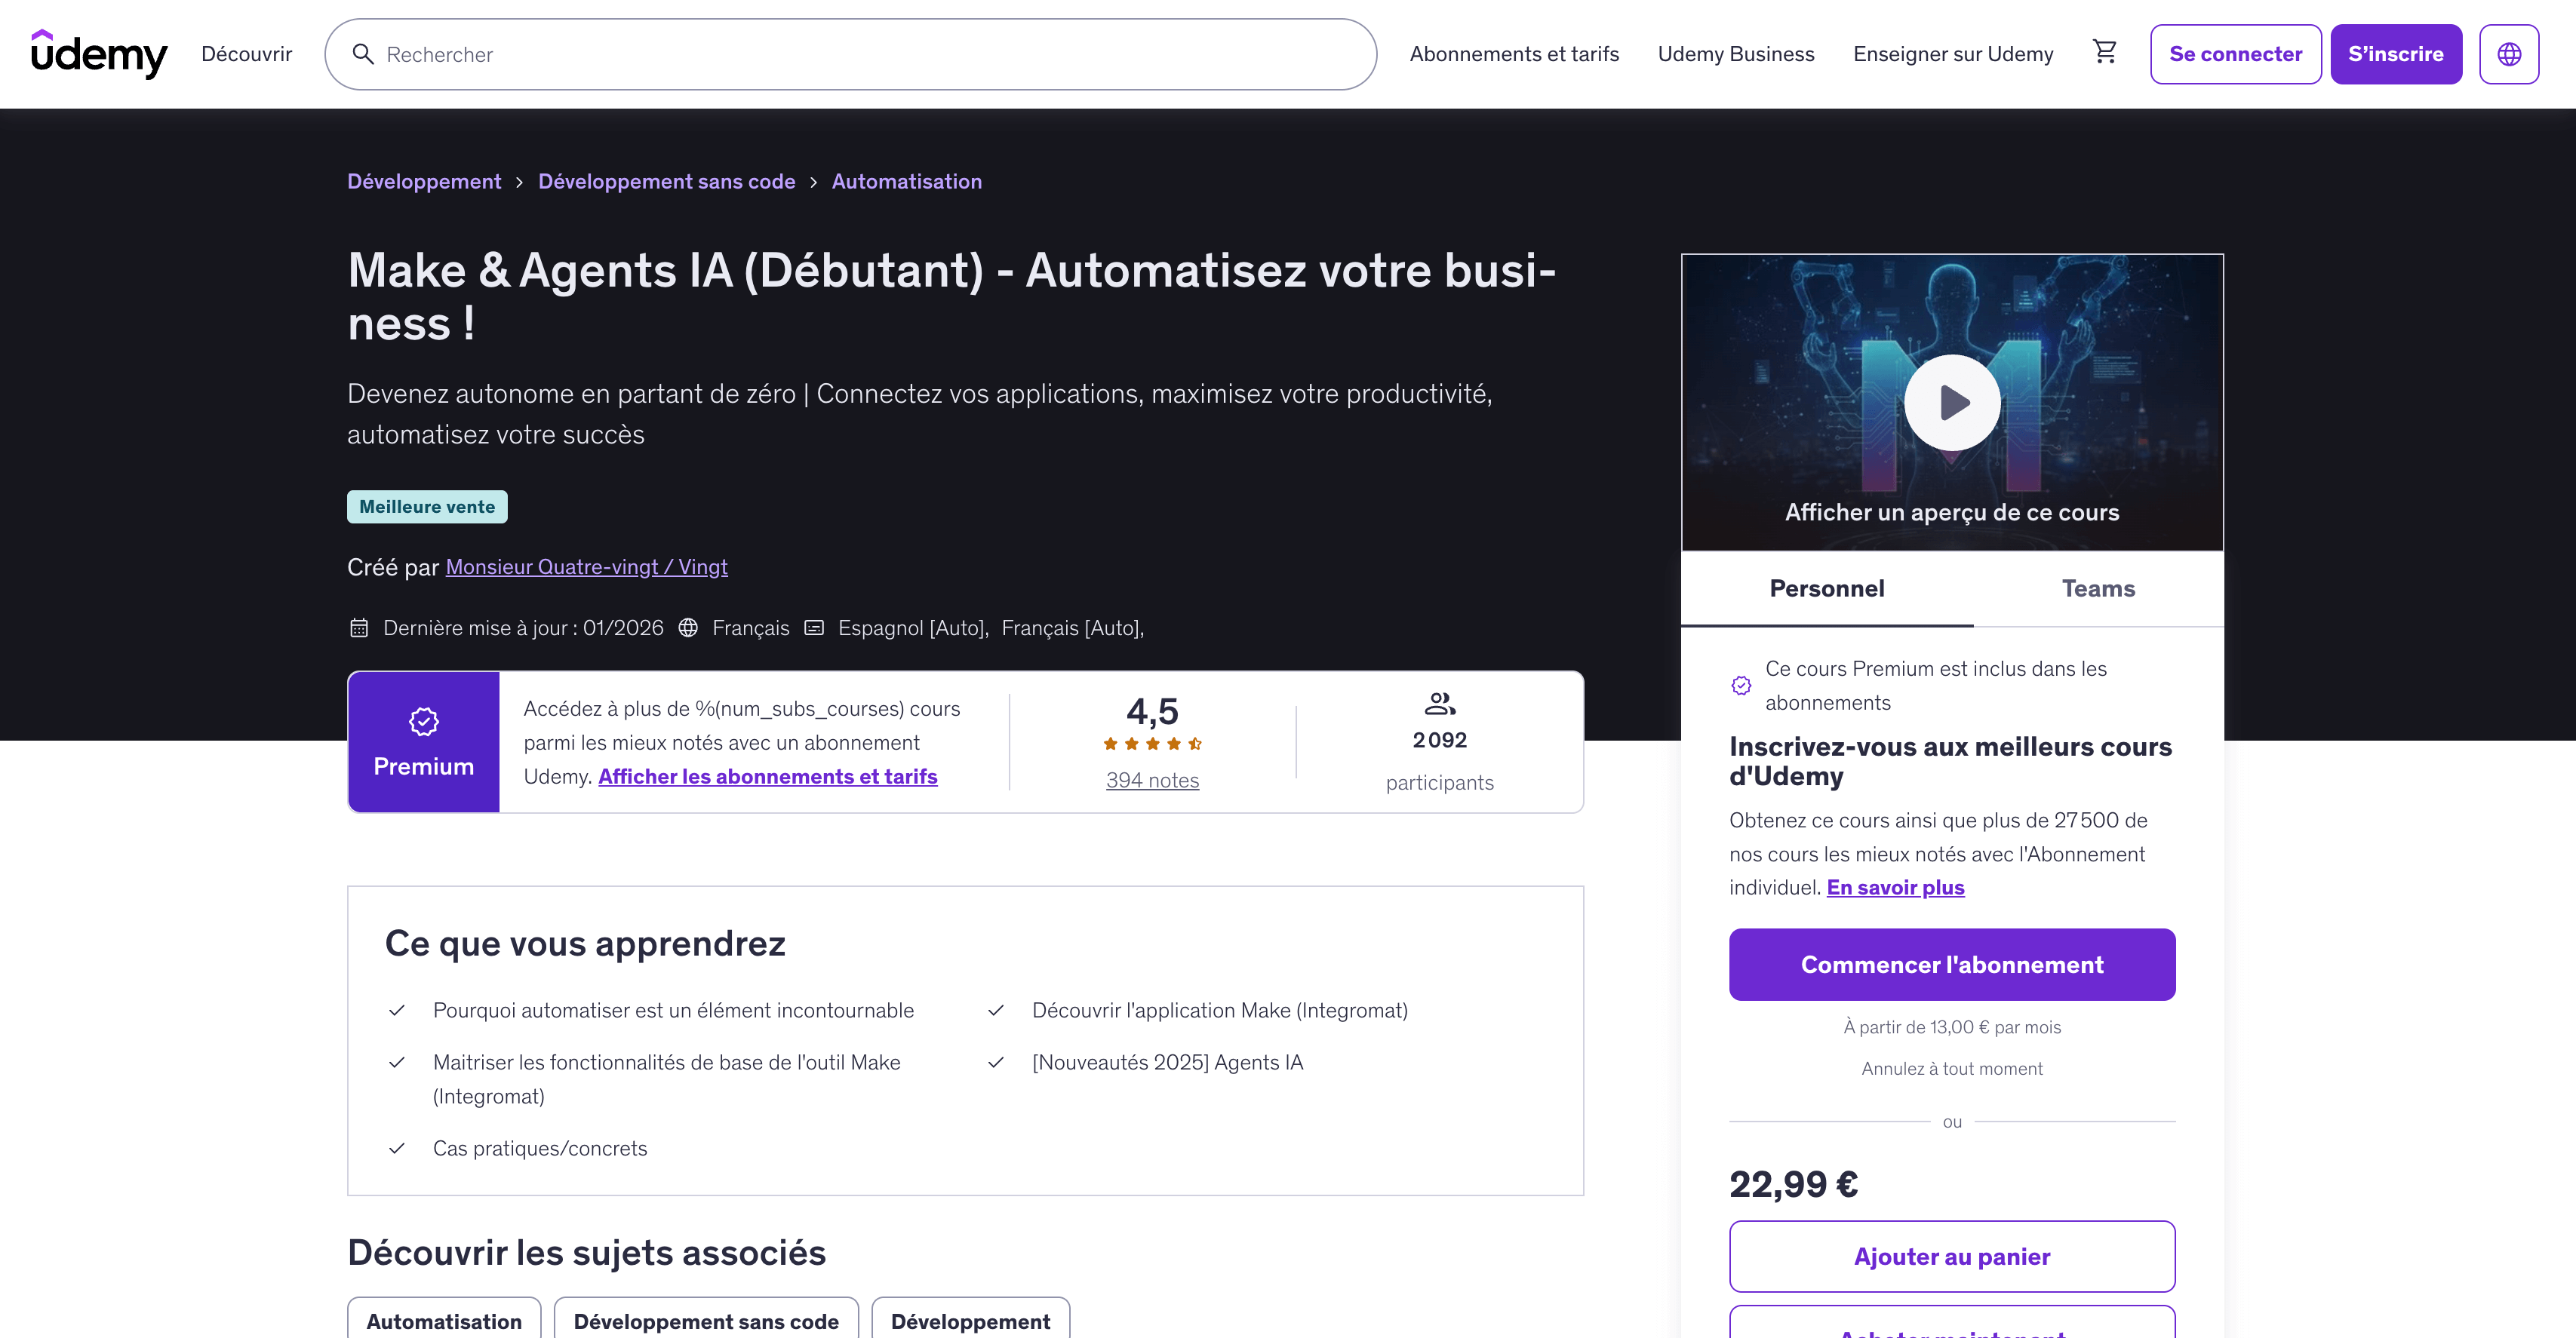Click the Automatisation topic chip
This screenshot has width=2576, height=1338.
(443, 1321)
